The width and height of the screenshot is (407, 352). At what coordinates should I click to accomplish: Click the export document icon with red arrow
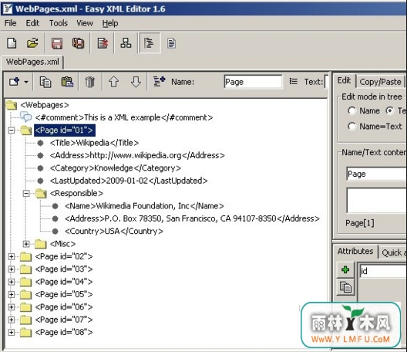[x=103, y=43]
